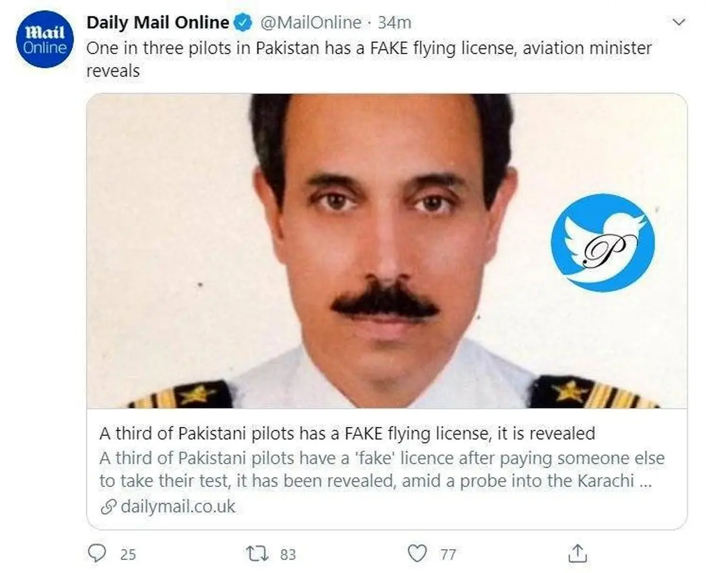This screenshot has width=706, height=573.
Task: Click the blue bird logo watermark
Action: [x=602, y=243]
